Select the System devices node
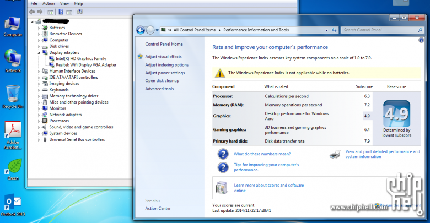The width and height of the screenshot is (430, 223). tap(63, 133)
